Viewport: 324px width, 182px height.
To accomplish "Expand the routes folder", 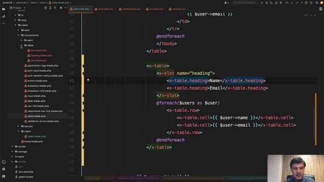I will point(12,147).
